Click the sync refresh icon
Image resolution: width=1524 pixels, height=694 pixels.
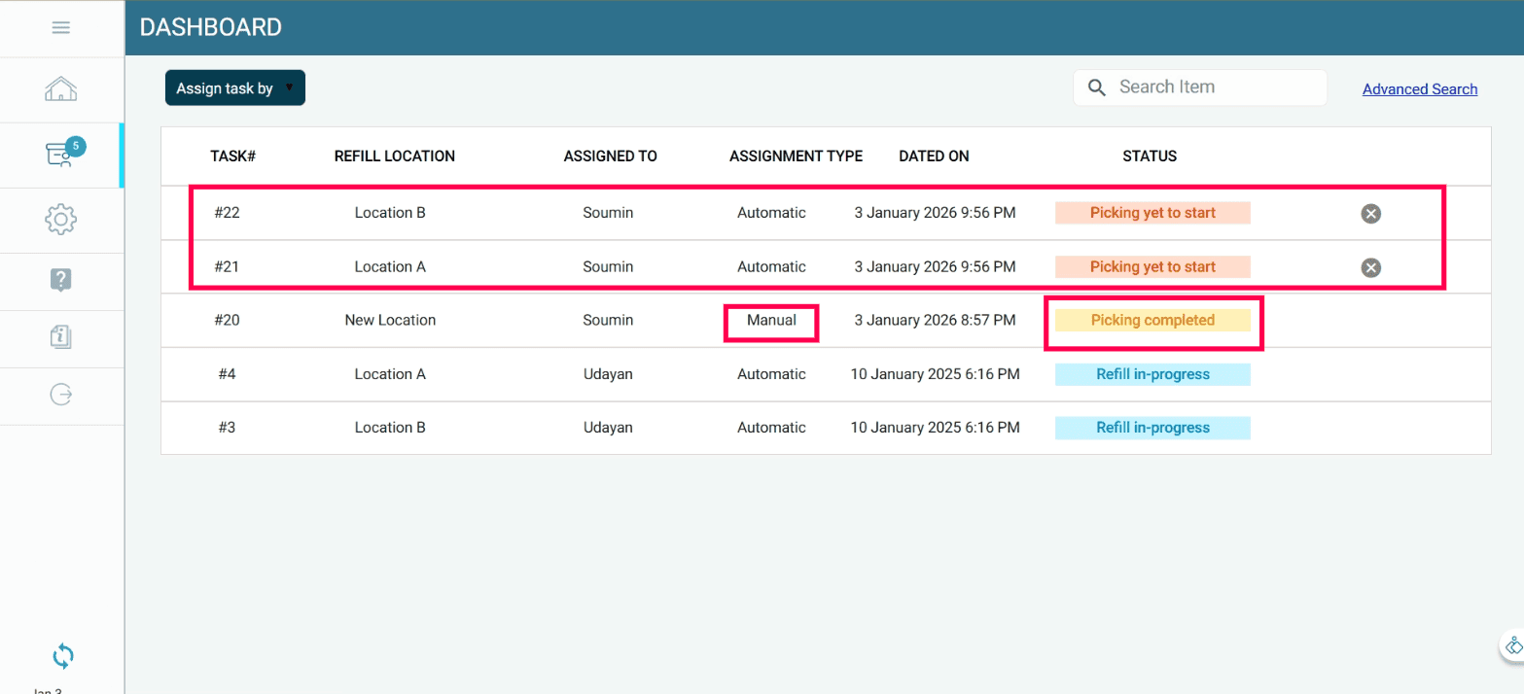pos(62,656)
